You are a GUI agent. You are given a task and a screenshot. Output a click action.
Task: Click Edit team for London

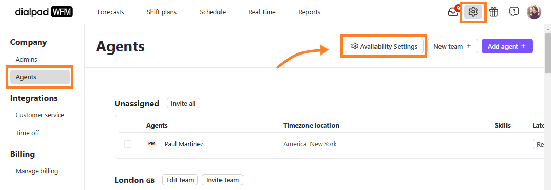[180, 180]
